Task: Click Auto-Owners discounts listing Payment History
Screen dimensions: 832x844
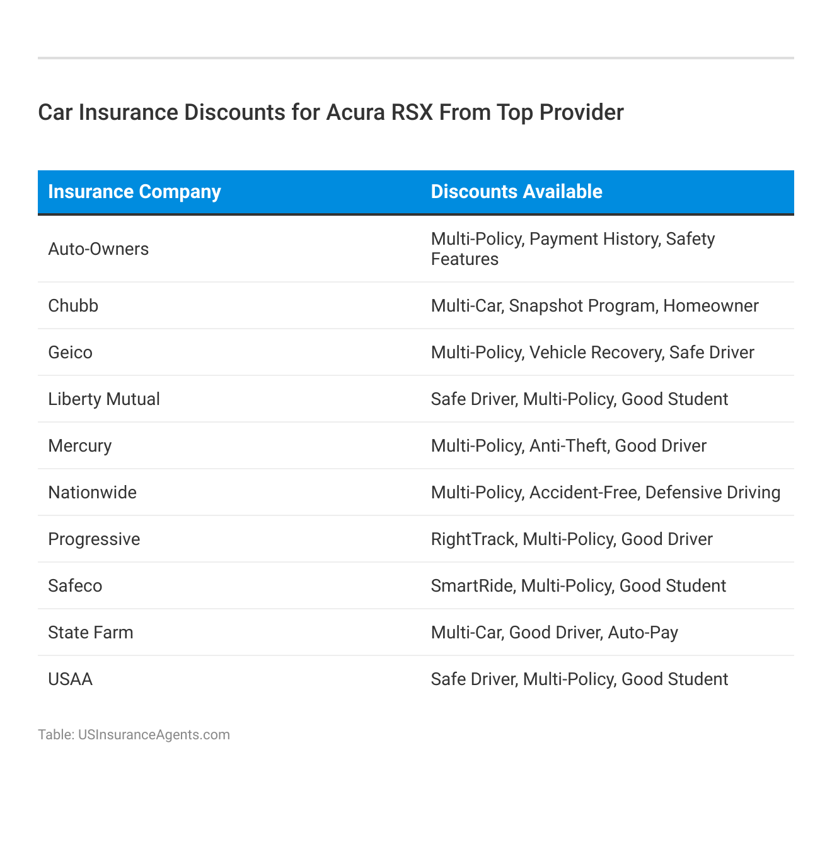Action: tap(572, 249)
